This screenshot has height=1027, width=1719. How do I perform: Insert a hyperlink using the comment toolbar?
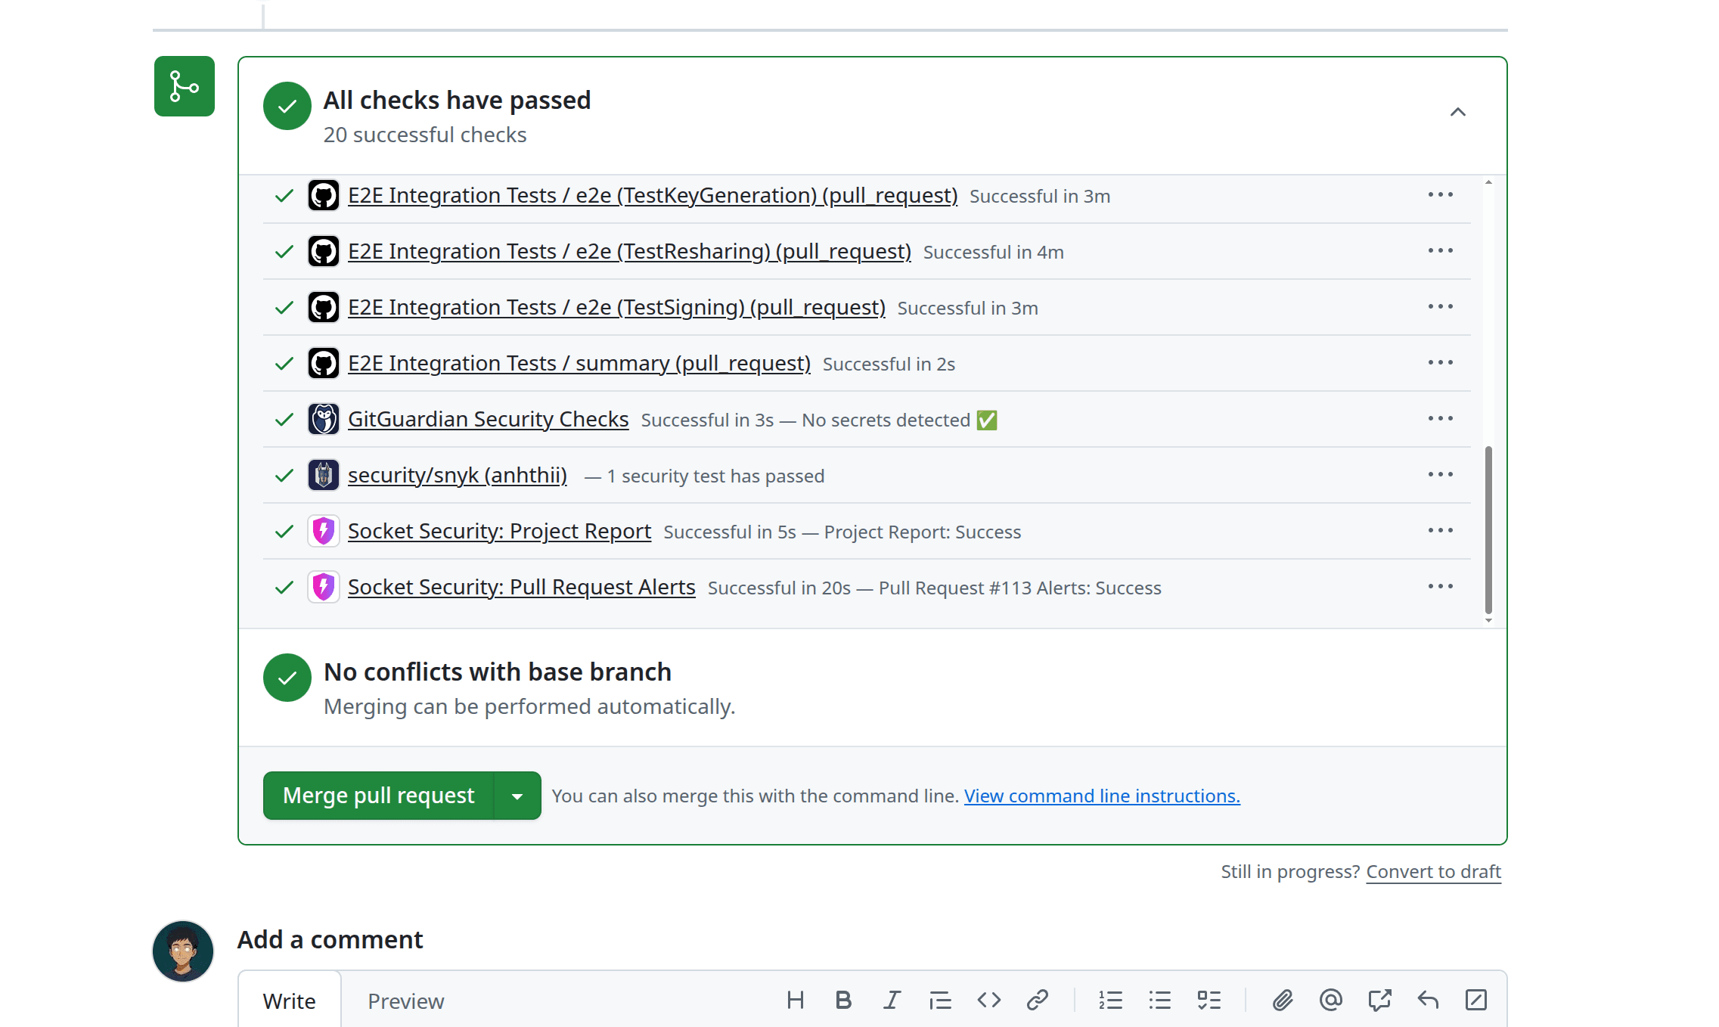coord(1036,1000)
